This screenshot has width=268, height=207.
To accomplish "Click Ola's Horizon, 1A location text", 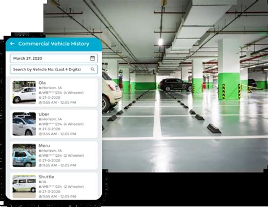I will tap(52, 88).
